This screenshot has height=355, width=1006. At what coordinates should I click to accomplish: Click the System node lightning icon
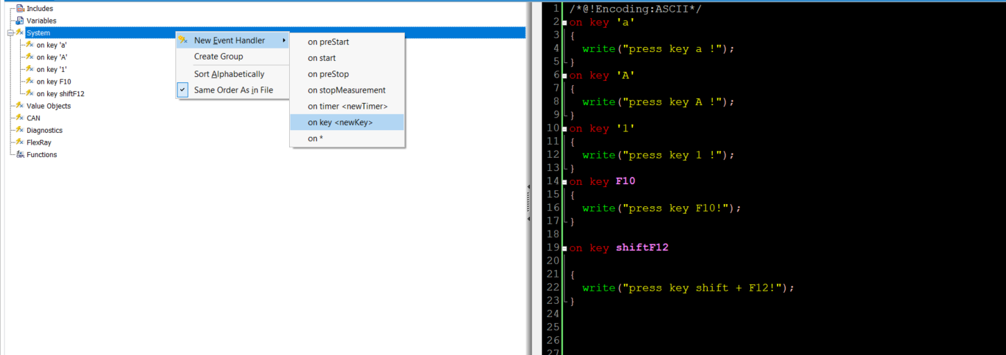coord(19,33)
